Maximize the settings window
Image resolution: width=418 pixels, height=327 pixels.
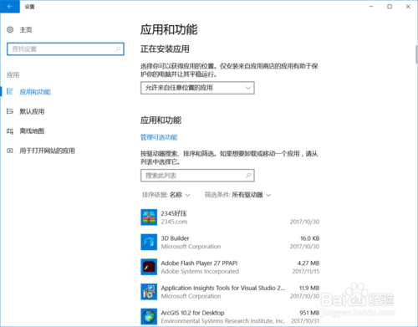(390, 7)
